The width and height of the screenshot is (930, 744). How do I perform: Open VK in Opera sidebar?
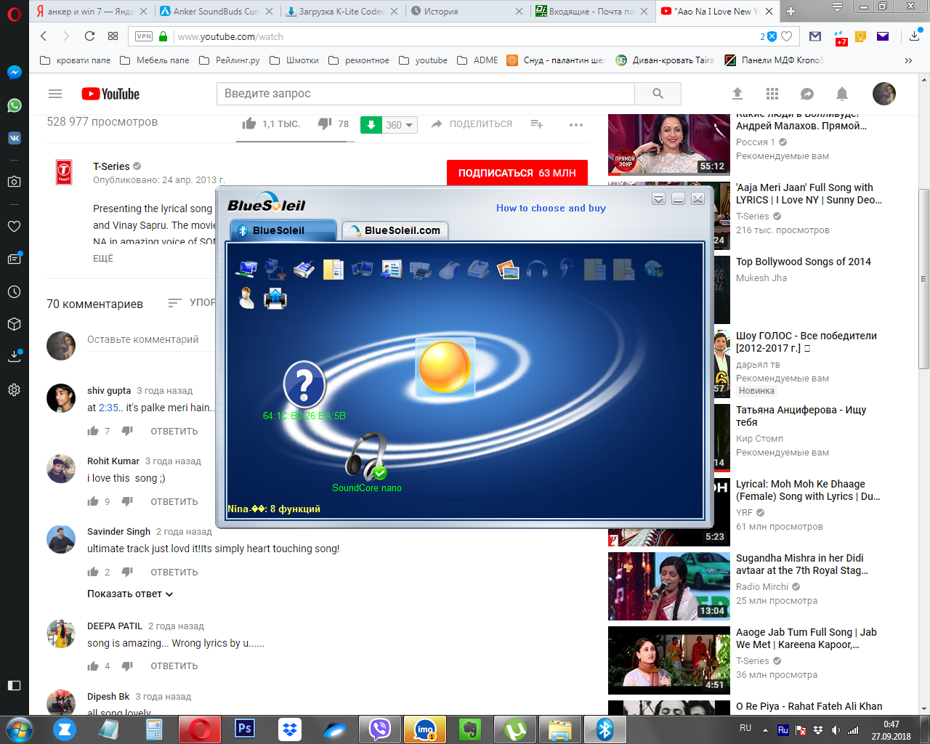point(14,138)
